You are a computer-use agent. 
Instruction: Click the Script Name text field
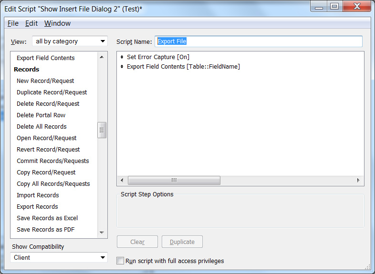click(258, 41)
